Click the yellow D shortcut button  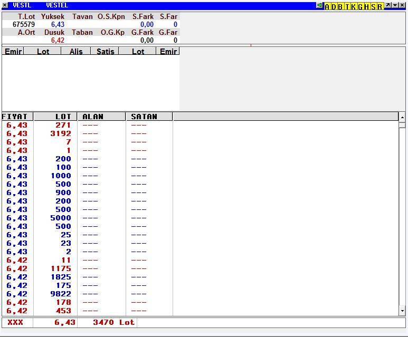[x=334, y=6]
